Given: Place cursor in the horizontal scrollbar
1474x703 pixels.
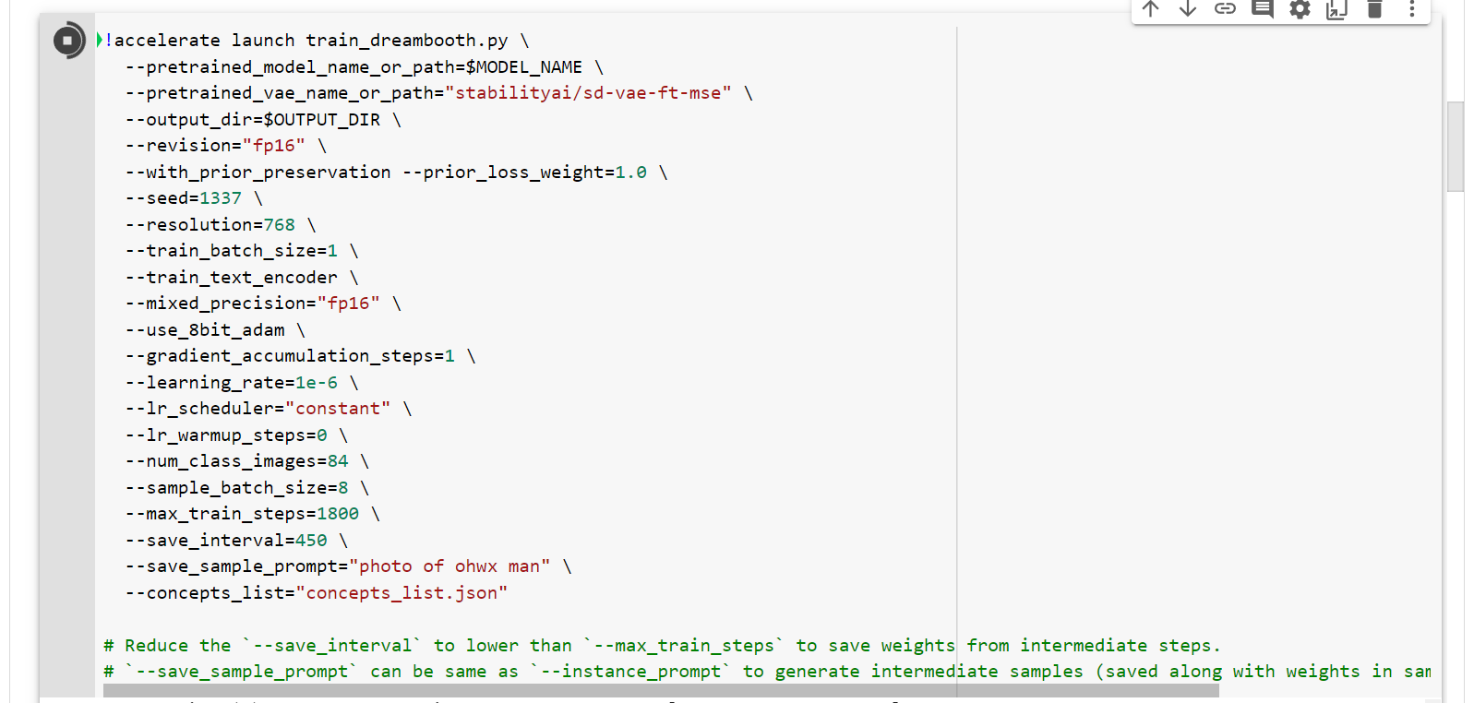Looking at the screenshot, I should (x=661, y=690).
